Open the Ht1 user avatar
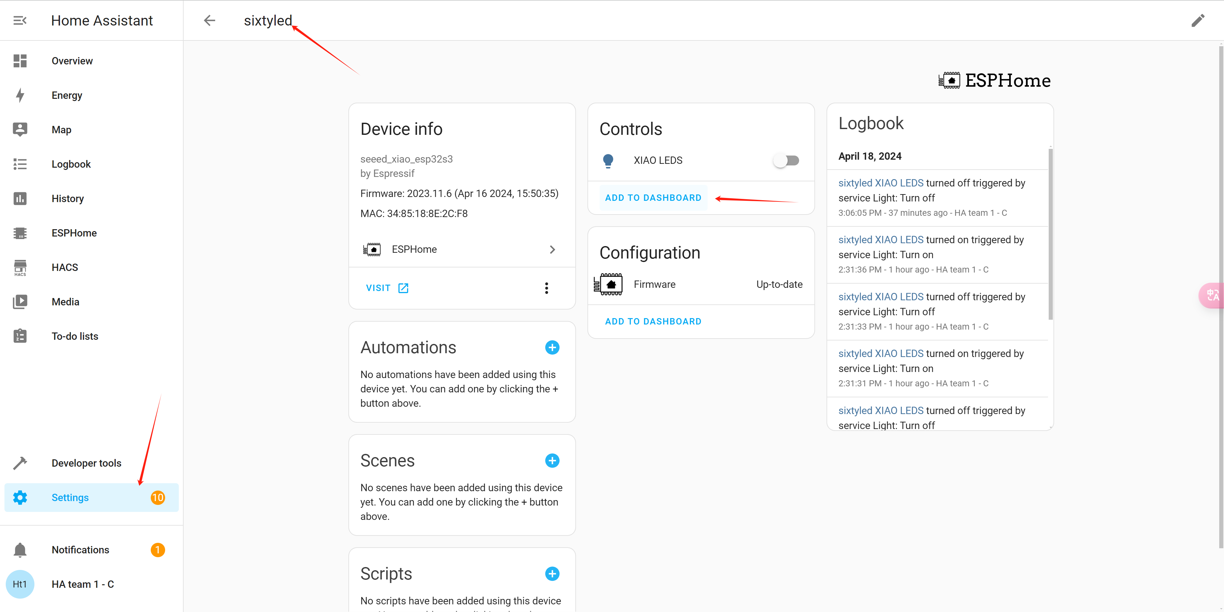This screenshot has height=612, width=1224. [x=20, y=584]
